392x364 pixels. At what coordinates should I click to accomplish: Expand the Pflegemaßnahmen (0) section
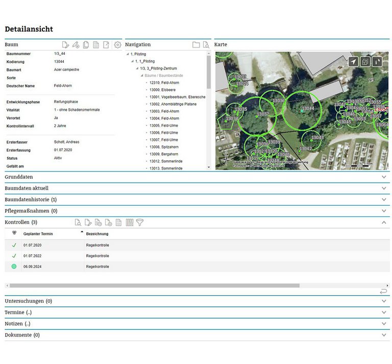click(384, 211)
